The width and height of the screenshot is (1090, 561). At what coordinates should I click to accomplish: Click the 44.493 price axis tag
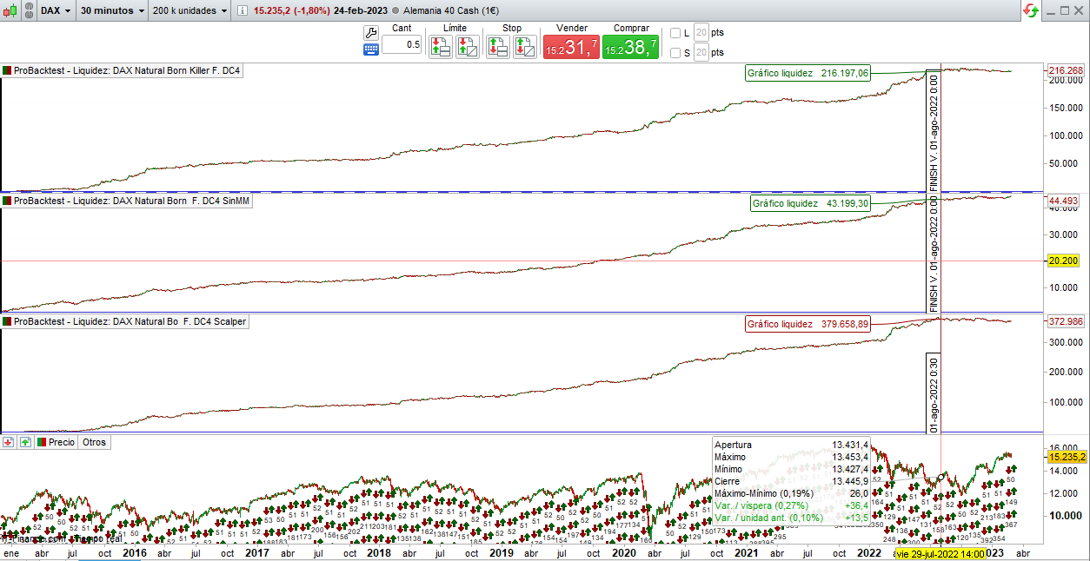point(1063,201)
